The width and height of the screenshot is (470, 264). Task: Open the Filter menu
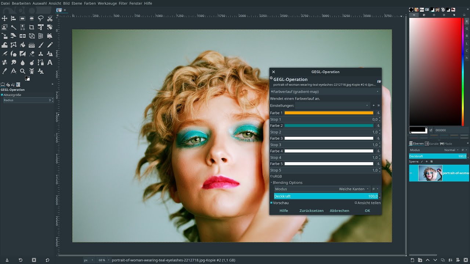point(123,3)
